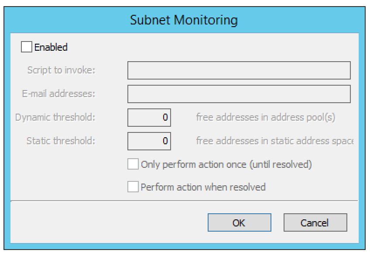Click the free addresses in static address space text
Image resolution: width=370 pixels, height=257 pixels.
click(x=275, y=141)
